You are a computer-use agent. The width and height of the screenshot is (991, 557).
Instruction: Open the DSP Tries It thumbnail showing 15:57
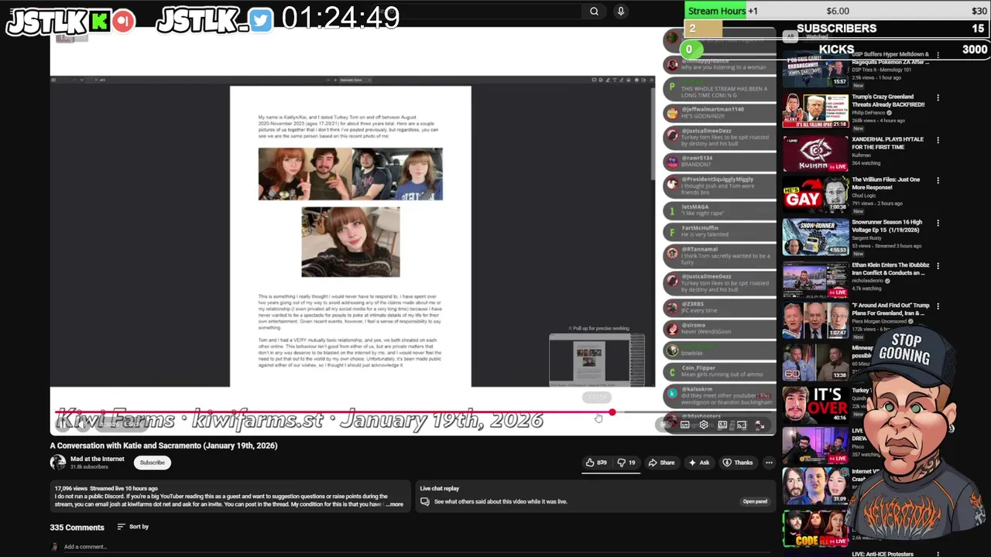coord(815,70)
